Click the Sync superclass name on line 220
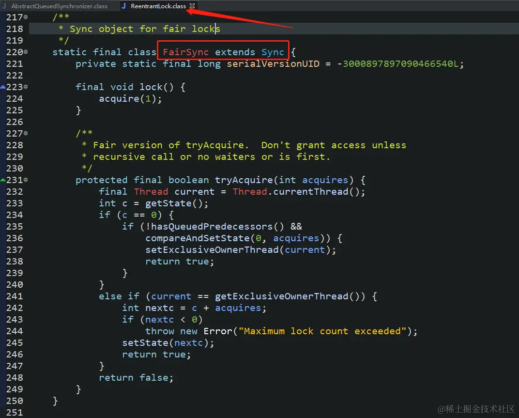Screen dimensions: 519x418 pyautogui.click(x=273, y=52)
